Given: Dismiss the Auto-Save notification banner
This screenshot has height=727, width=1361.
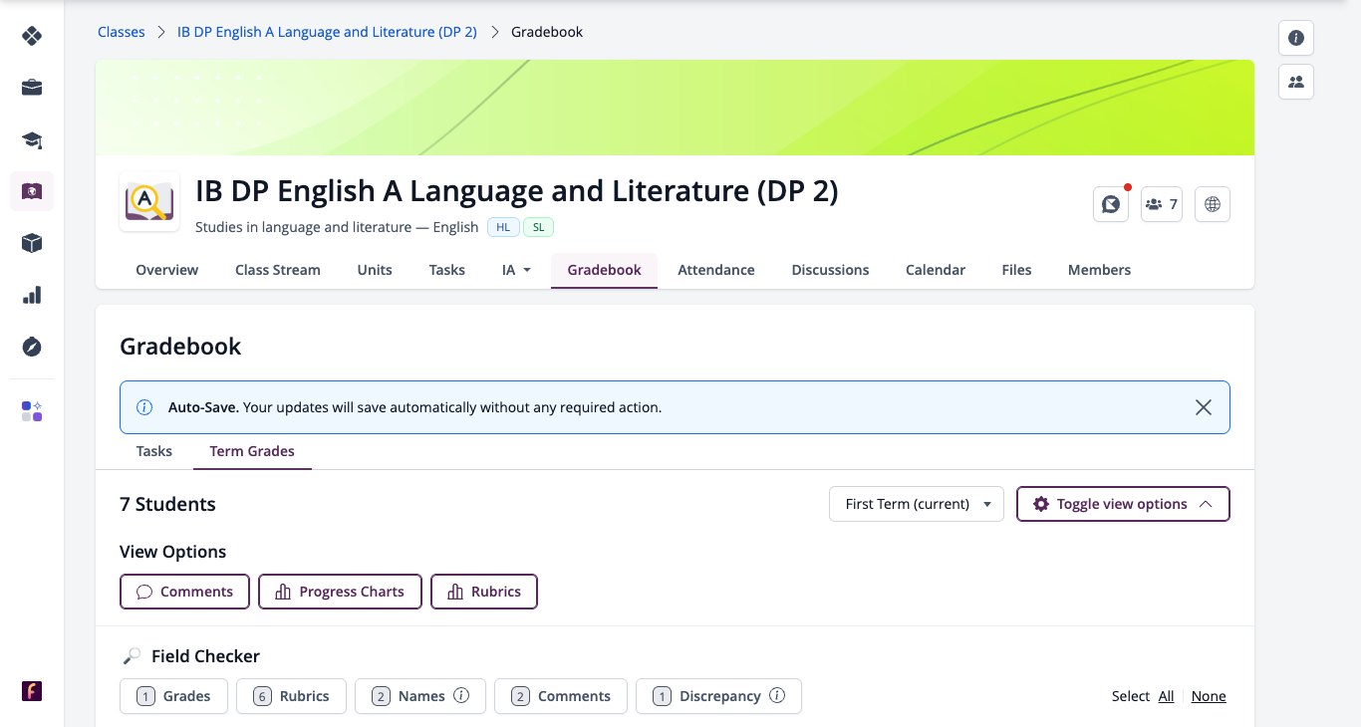Looking at the screenshot, I should pyautogui.click(x=1204, y=407).
